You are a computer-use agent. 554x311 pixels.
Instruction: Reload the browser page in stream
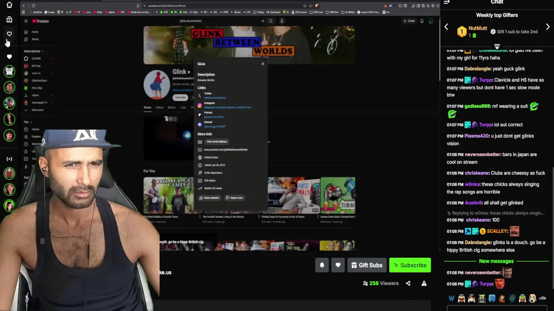(x=33, y=6)
